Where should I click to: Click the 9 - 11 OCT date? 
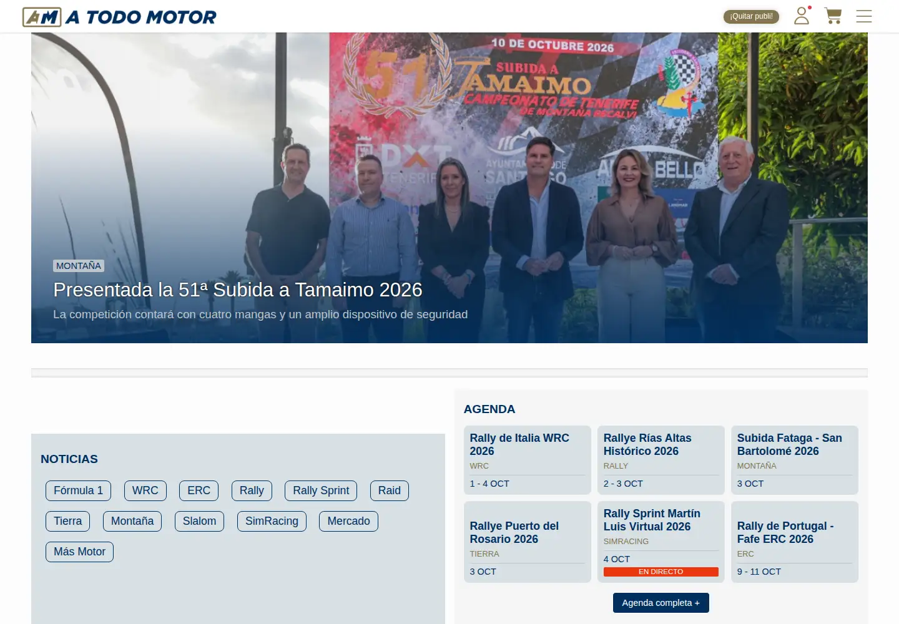tap(759, 572)
